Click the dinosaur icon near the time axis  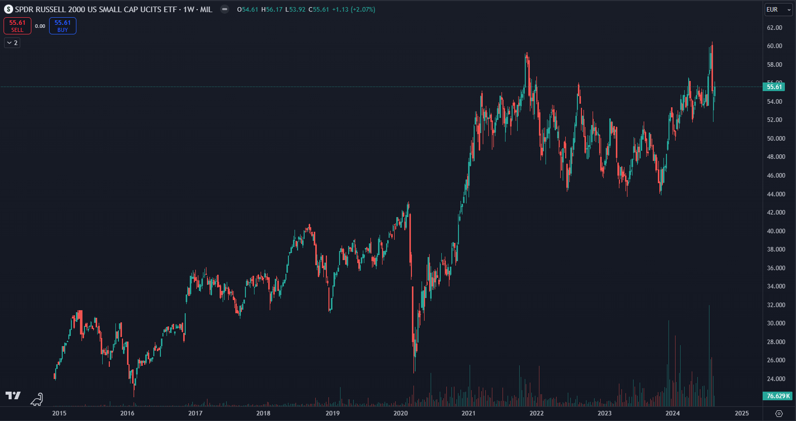37,400
